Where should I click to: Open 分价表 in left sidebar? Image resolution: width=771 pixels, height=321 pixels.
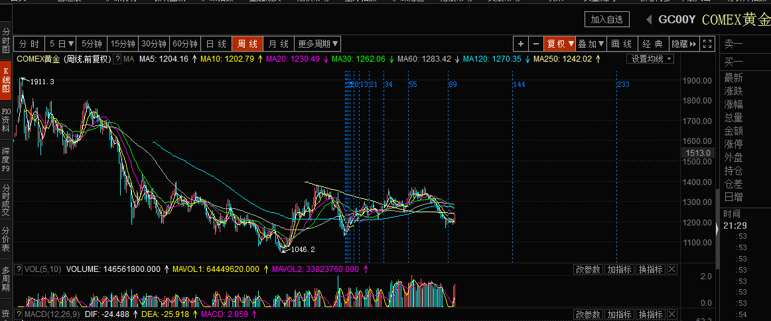pyautogui.click(x=6, y=239)
